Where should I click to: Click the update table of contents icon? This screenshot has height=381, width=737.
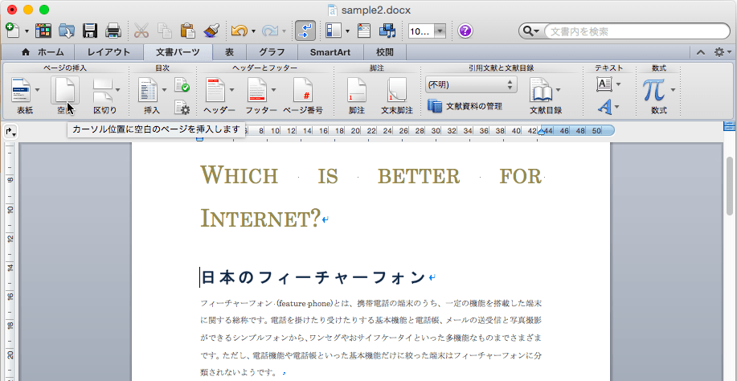[x=182, y=84]
